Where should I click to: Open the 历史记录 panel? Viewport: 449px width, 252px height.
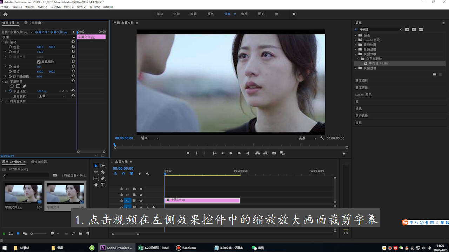[362, 115]
